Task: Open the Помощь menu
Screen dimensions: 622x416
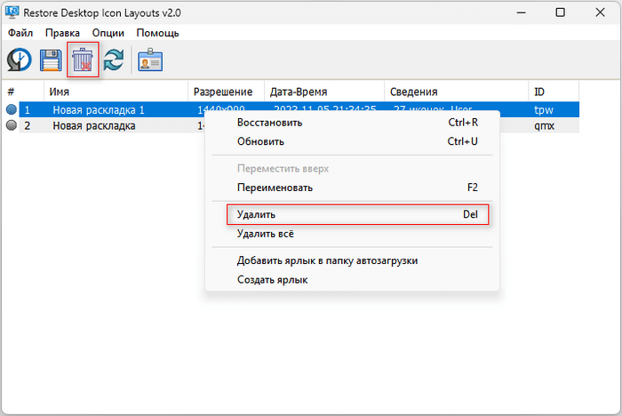Action: coord(157,33)
